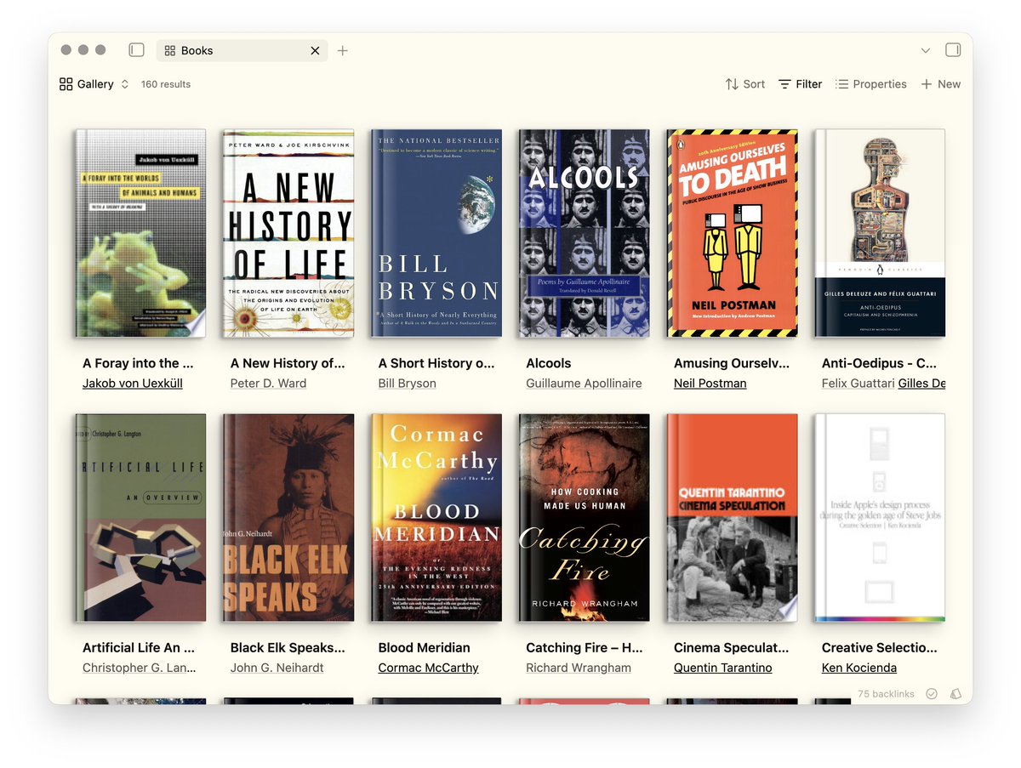
Task: Click author text 'John G. Neihardt'
Action: point(277,668)
